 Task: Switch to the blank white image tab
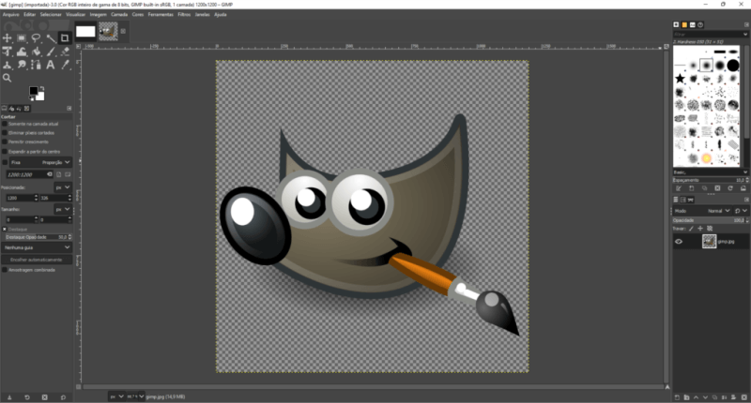click(85, 32)
